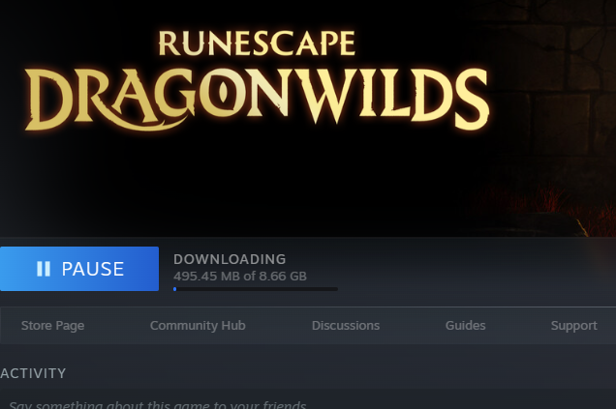The height and width of the screenshot is (409, 616).
Task: Open the Guides tab
Action: (x=465, y=326)
